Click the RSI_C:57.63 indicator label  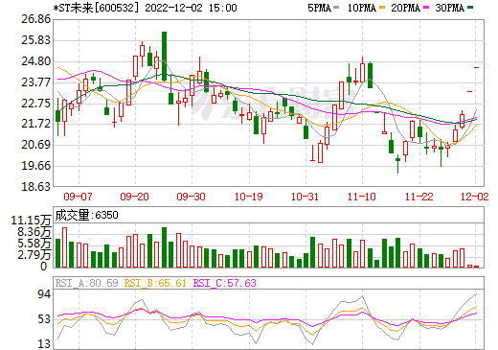225,283
